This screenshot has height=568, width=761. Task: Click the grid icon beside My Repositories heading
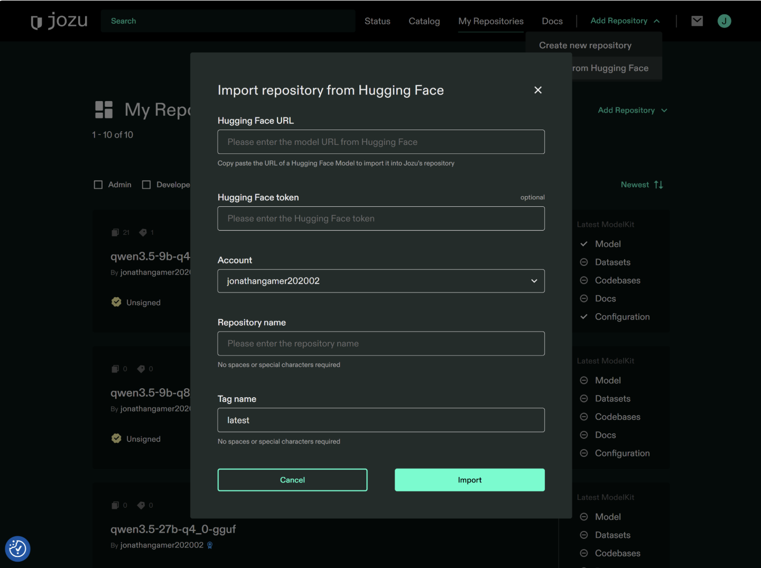[x=104, y=109]
